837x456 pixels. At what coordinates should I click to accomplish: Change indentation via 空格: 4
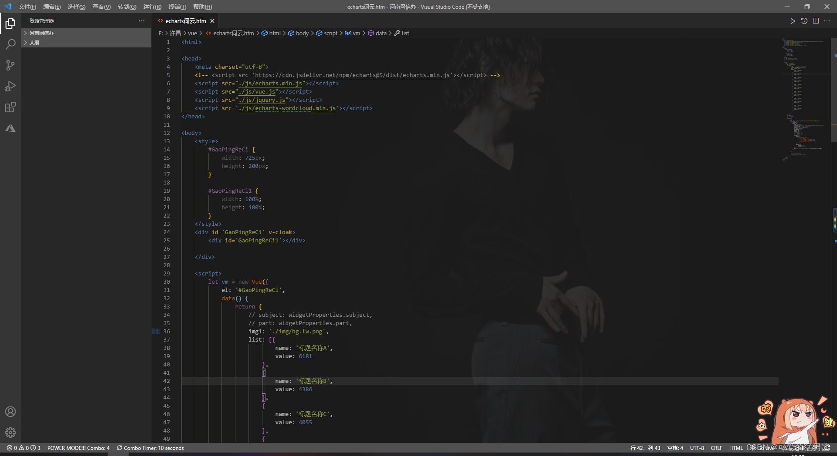675,448
